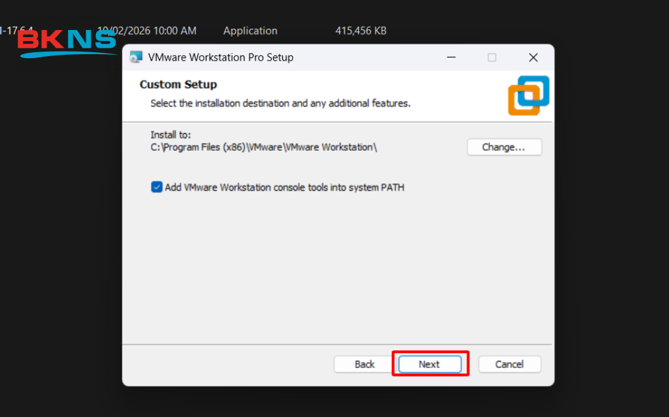The height and width of the screenshot is (417, 669).
Task: Click the VMware installer icon in title bar
Action: tap(136, 57)
